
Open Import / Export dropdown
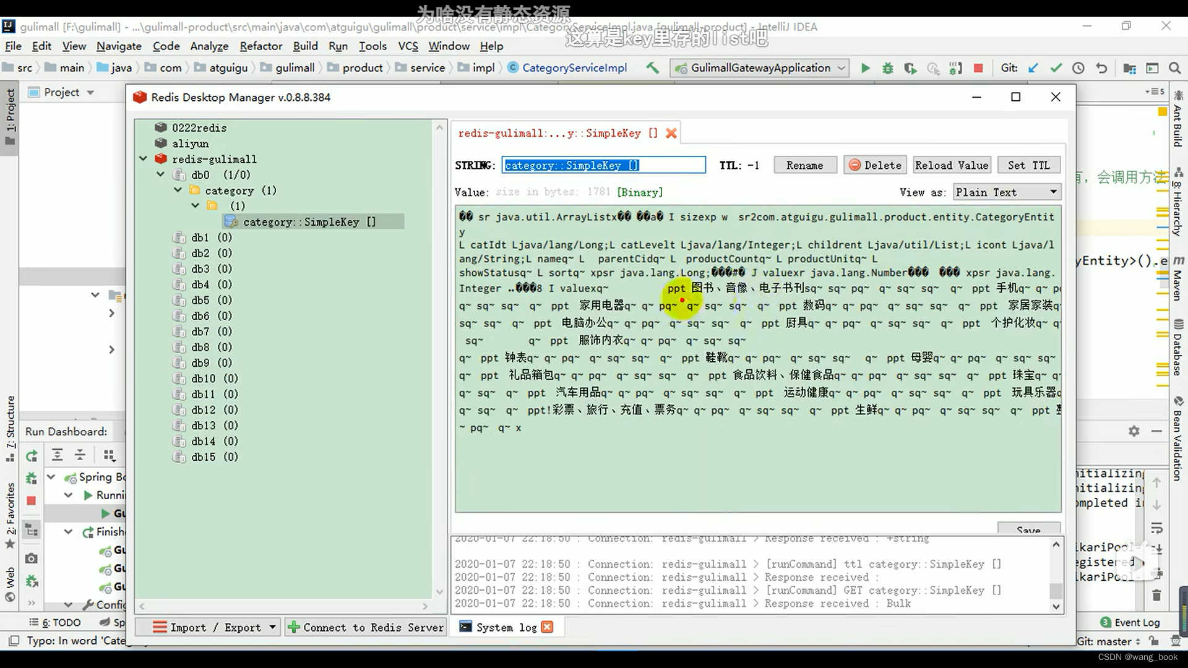click(208, 627)
